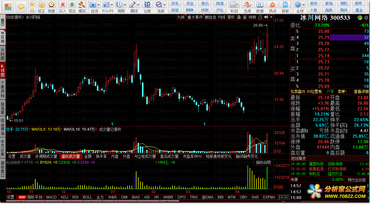Start 模拟 simulated trading
The height and width of the screenshot is (204, 371).
pos(82,7)
